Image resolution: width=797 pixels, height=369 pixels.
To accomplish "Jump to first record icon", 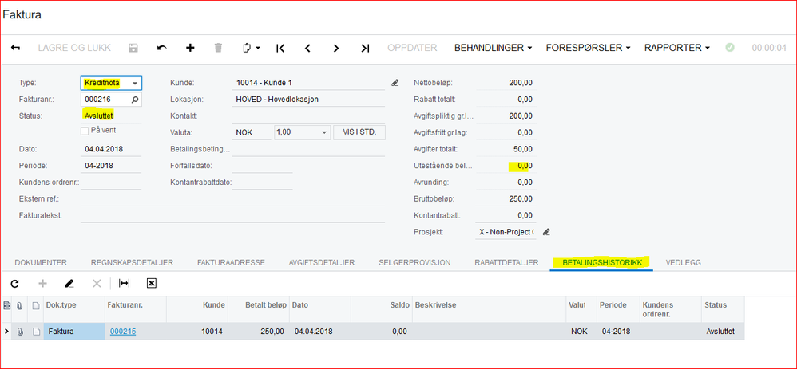I will [x=280, y=49].
